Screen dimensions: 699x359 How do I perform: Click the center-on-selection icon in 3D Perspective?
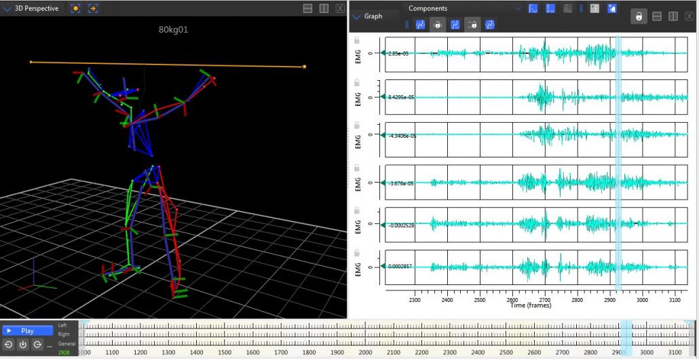[75, 8]
